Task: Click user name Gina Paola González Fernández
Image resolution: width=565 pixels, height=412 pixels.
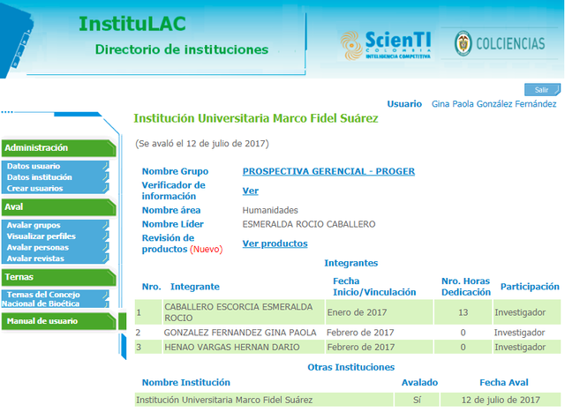Action: tap(494, 104)
